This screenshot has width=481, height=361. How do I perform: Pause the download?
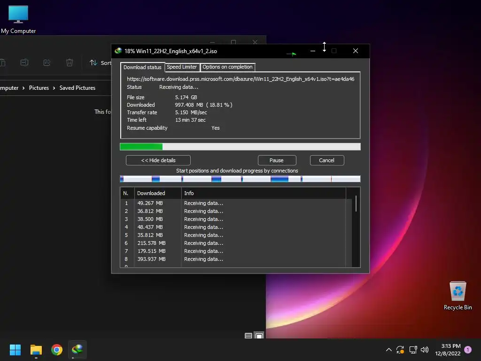pyautogui.click(x=277, y=160)
